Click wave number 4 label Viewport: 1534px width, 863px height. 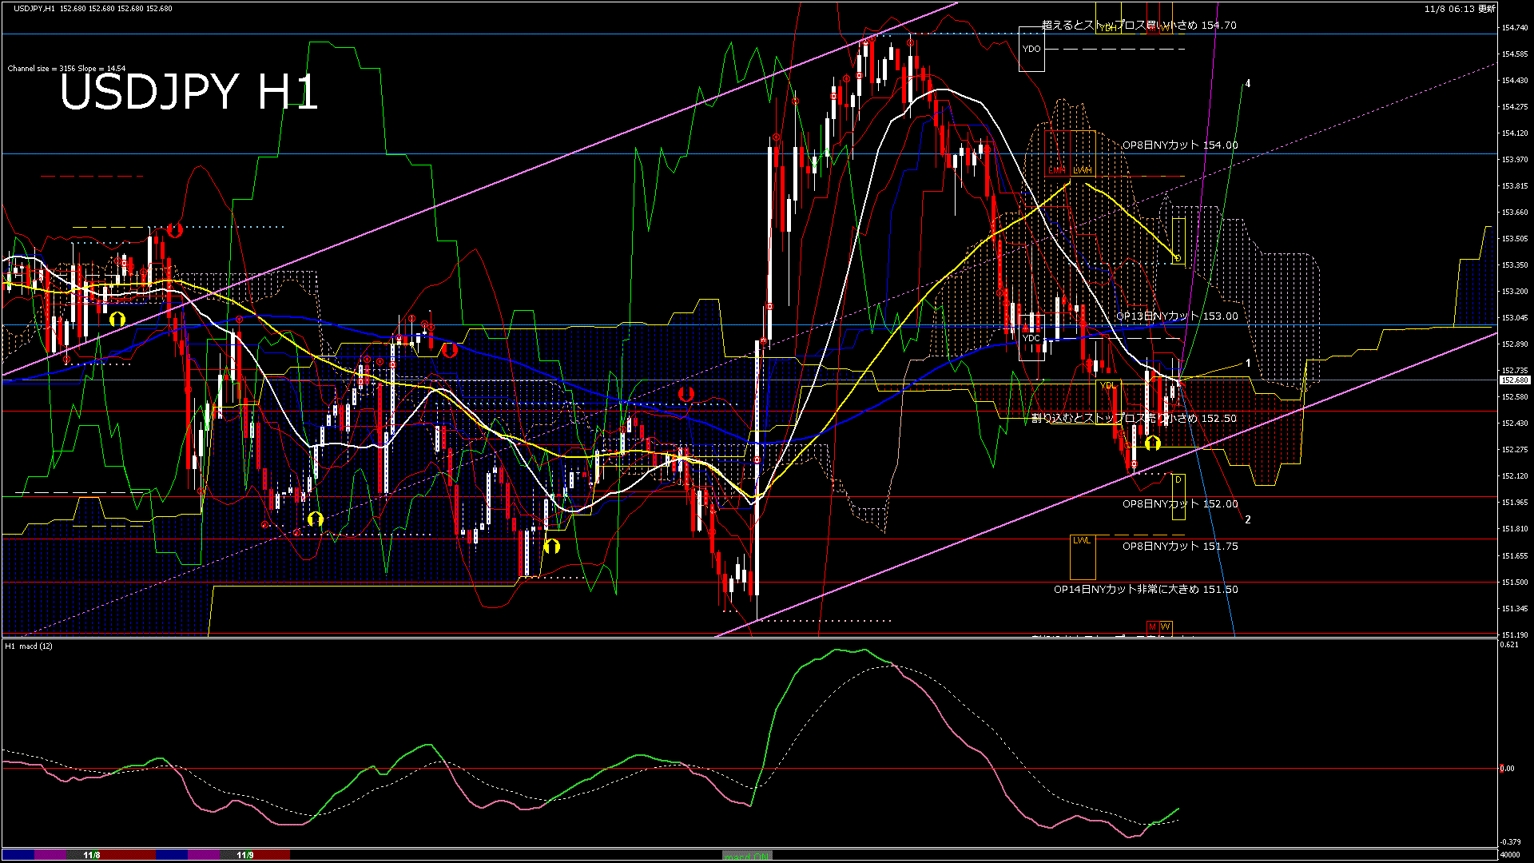point(1248,84)
